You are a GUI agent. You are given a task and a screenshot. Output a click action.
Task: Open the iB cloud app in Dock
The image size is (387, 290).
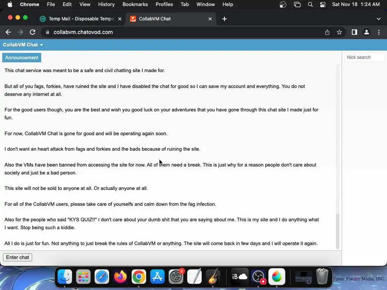[240, 277]
